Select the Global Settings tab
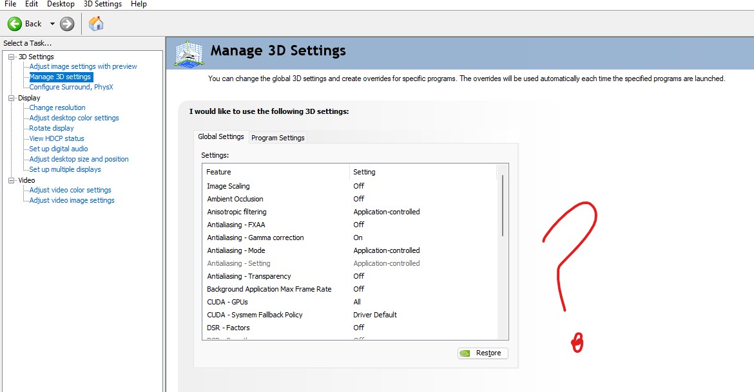The image size is (754, 392). pos(221,136)
